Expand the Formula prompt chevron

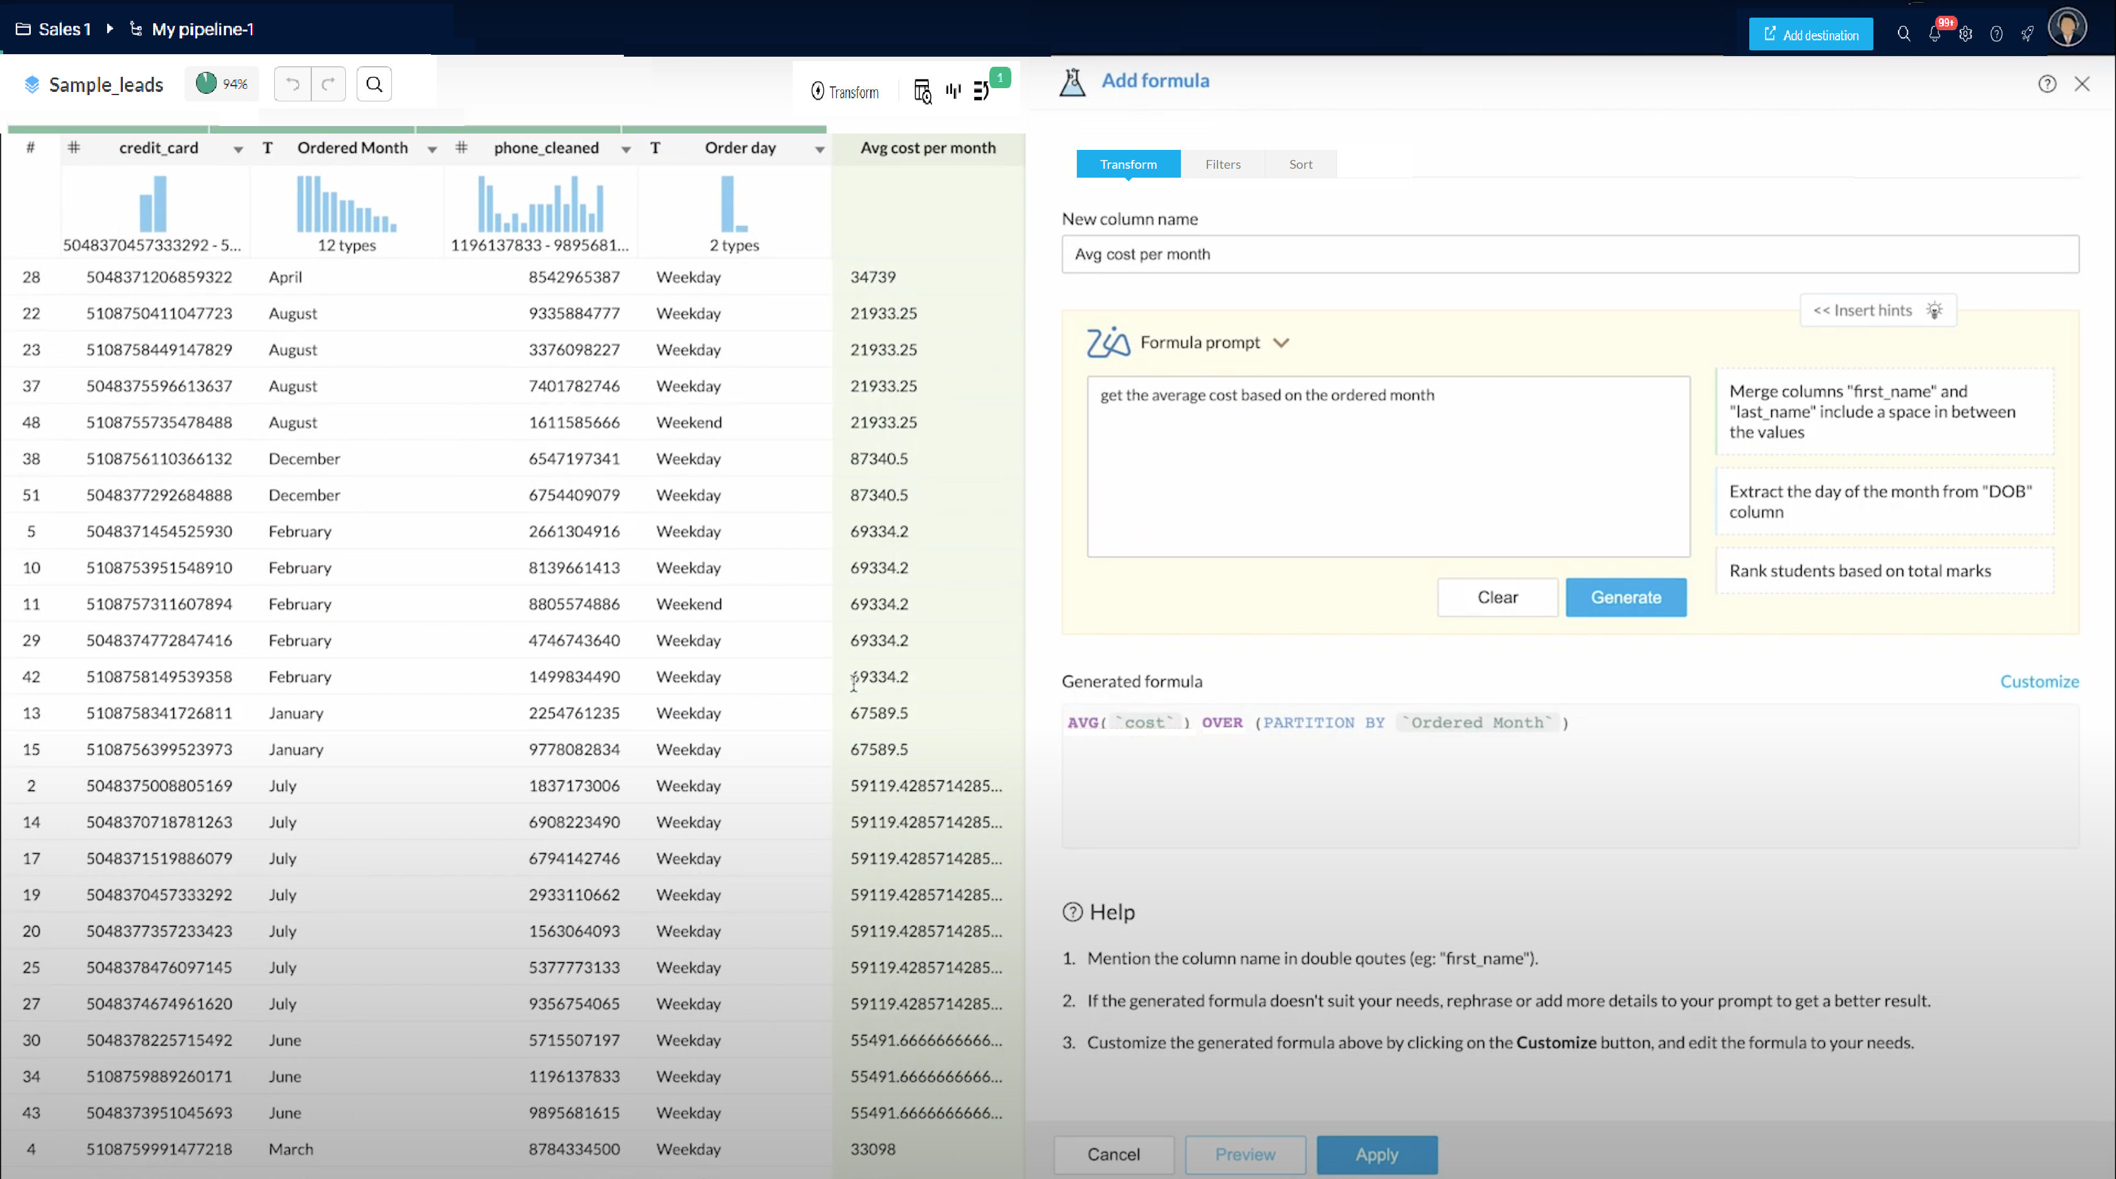point(1282,343)
